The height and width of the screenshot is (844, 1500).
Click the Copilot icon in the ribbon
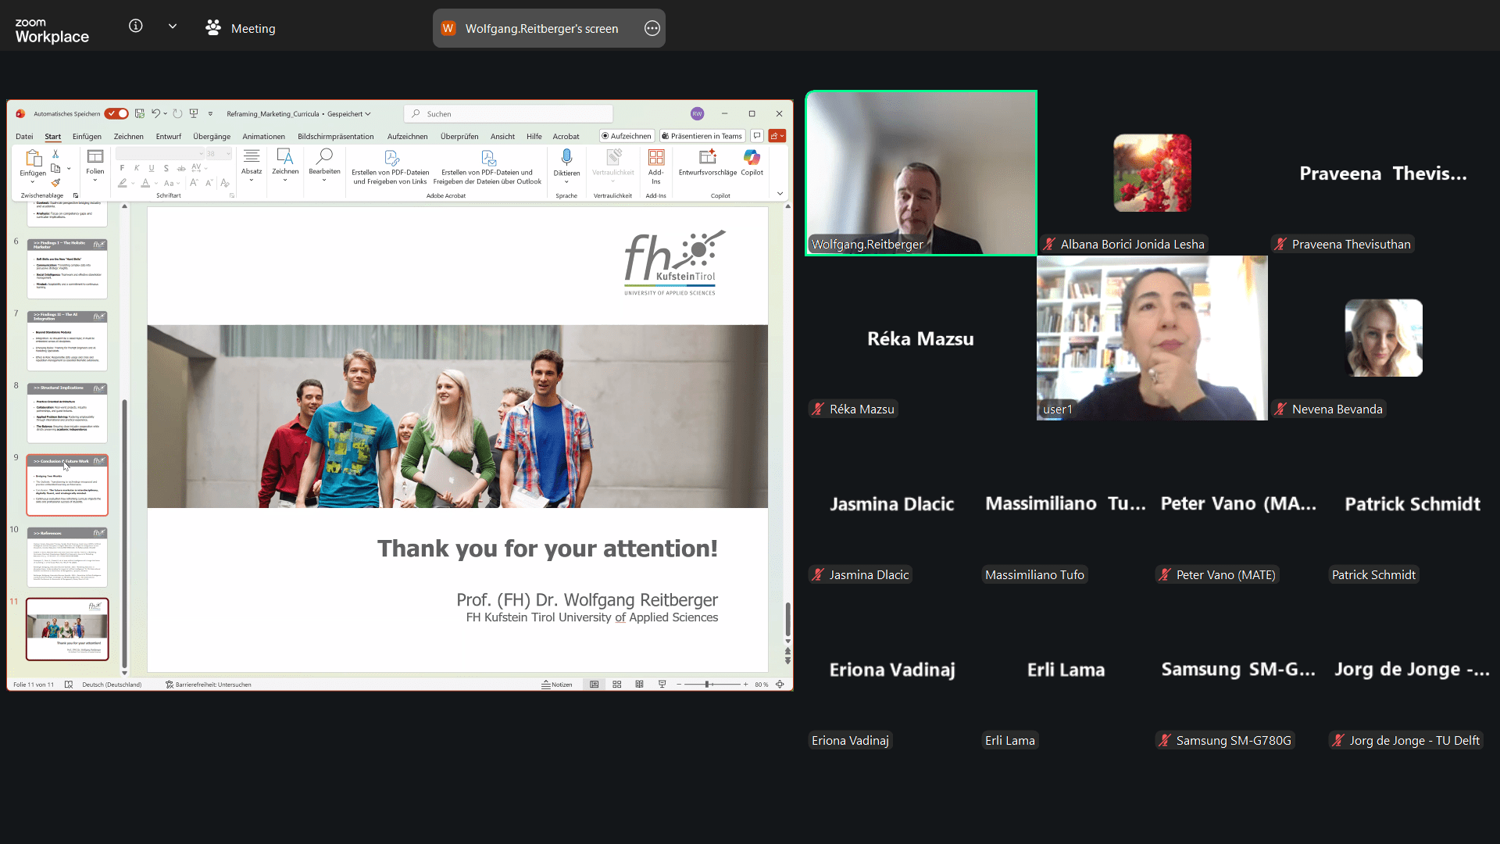pyautogui.click(x=752, y=159)
